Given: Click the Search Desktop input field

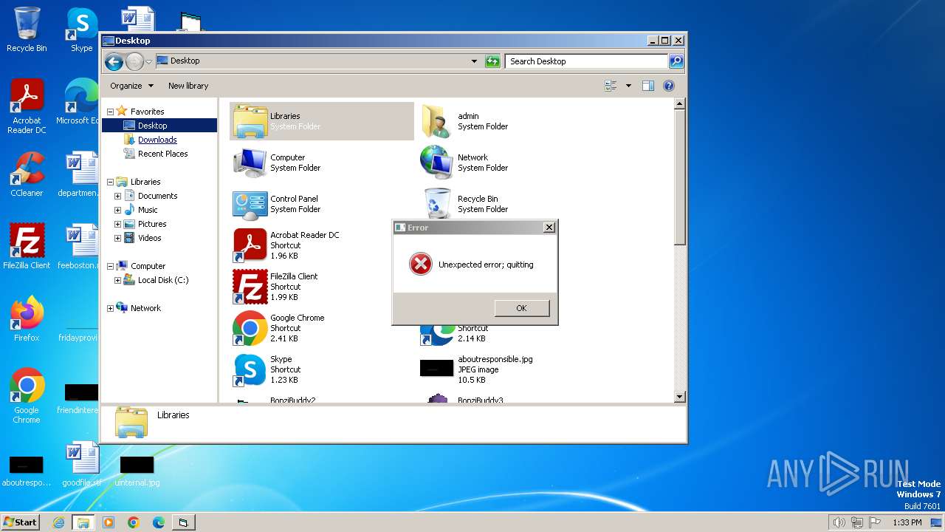Looking at the screenshot, I should click(x=587, y=61).
